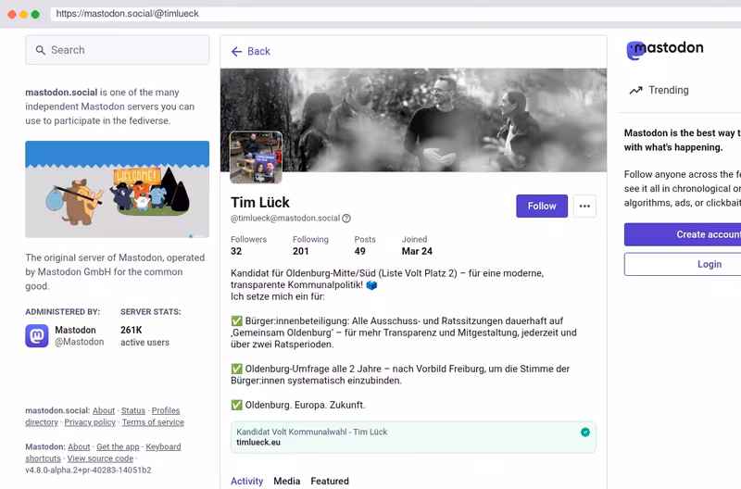Viewport: 741px width, 489px height.
Task: Click the Mastodon administrator name
Action: tap(75, 330)
